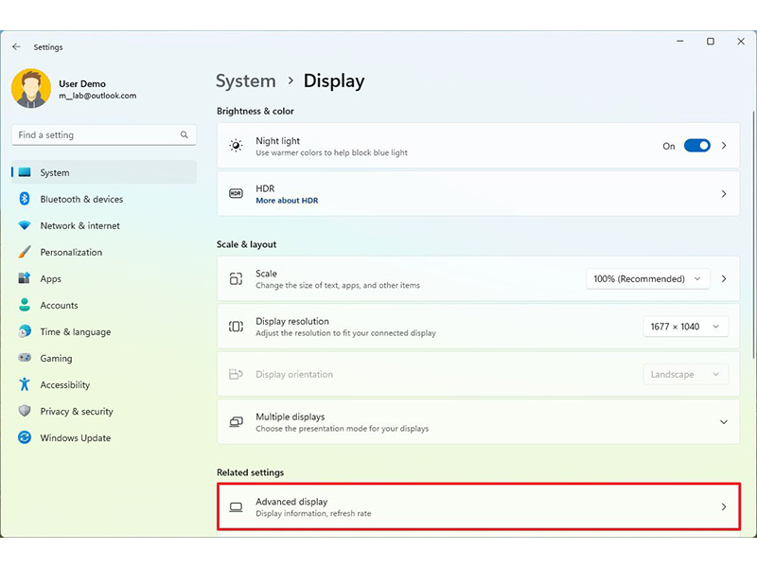Viewport: 757px width, 568px height.
Task: Click the Accounts person icon
Action: point(25,305)
